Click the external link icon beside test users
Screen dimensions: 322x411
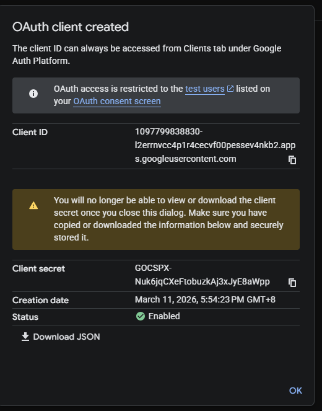tap(230, 89)
